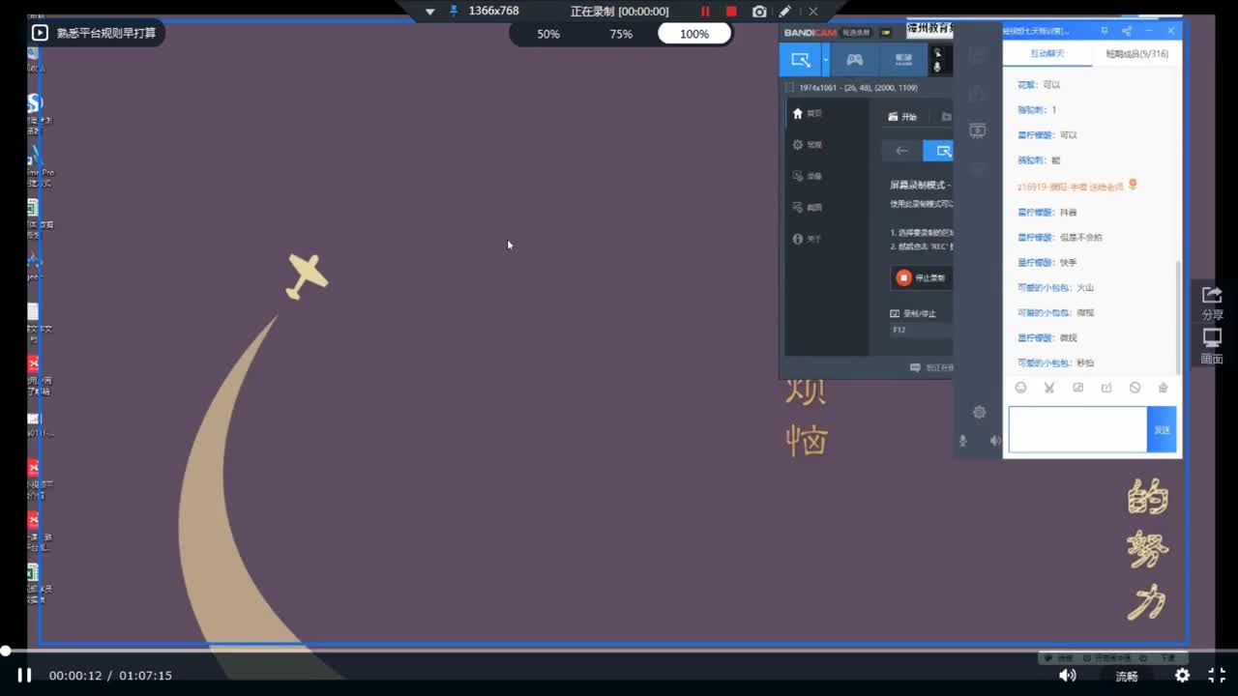Click the F12 hotkey field
The width and height of the screenshot is (1238, 696).
pyautogui.click(x=921, y=330)
